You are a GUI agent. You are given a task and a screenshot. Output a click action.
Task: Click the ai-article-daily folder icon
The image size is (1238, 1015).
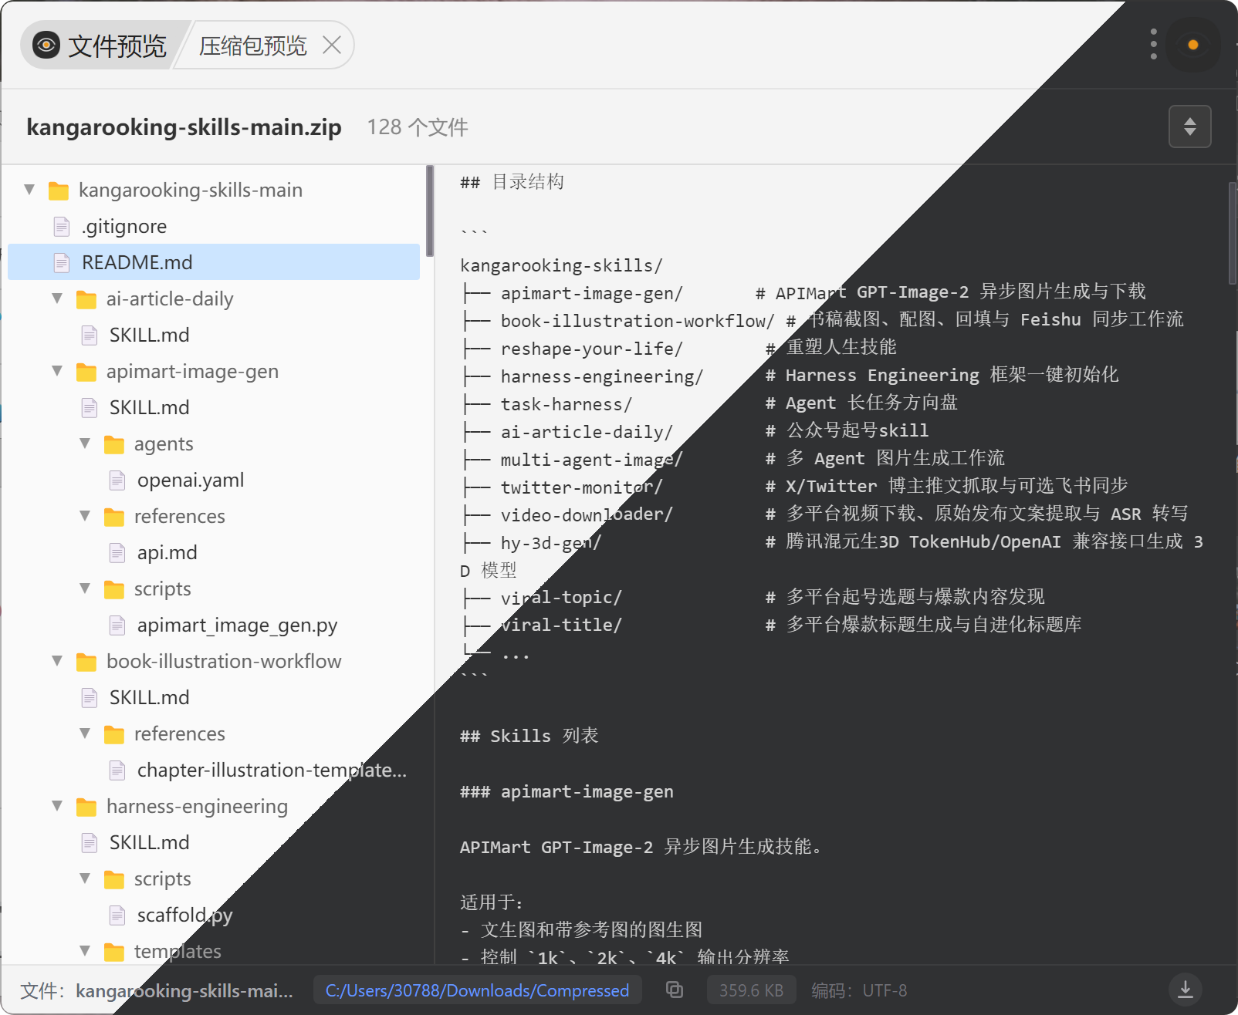tap(86, 299)
